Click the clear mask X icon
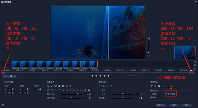198x108 pixels. [x=89, y=91]
